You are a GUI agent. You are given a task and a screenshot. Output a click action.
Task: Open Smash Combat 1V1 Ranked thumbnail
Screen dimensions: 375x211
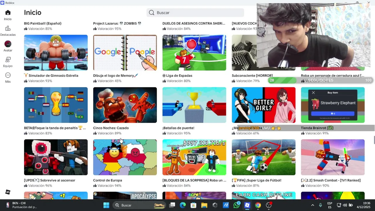coord(333,157)
